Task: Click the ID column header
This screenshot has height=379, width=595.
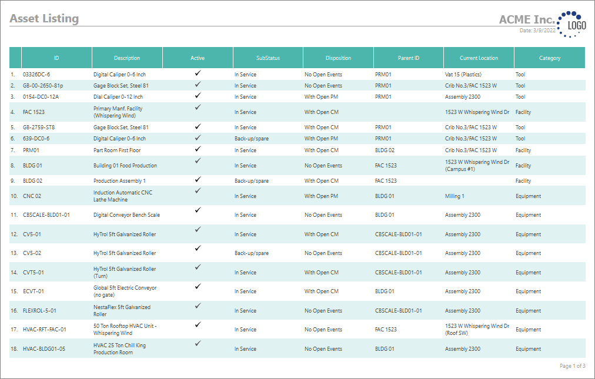Action: click(x=56, y=58)
